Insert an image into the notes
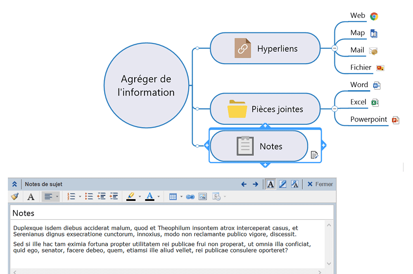Image resolution: width=413 pixels, height=274 pixels. click(x=202, y=197)
